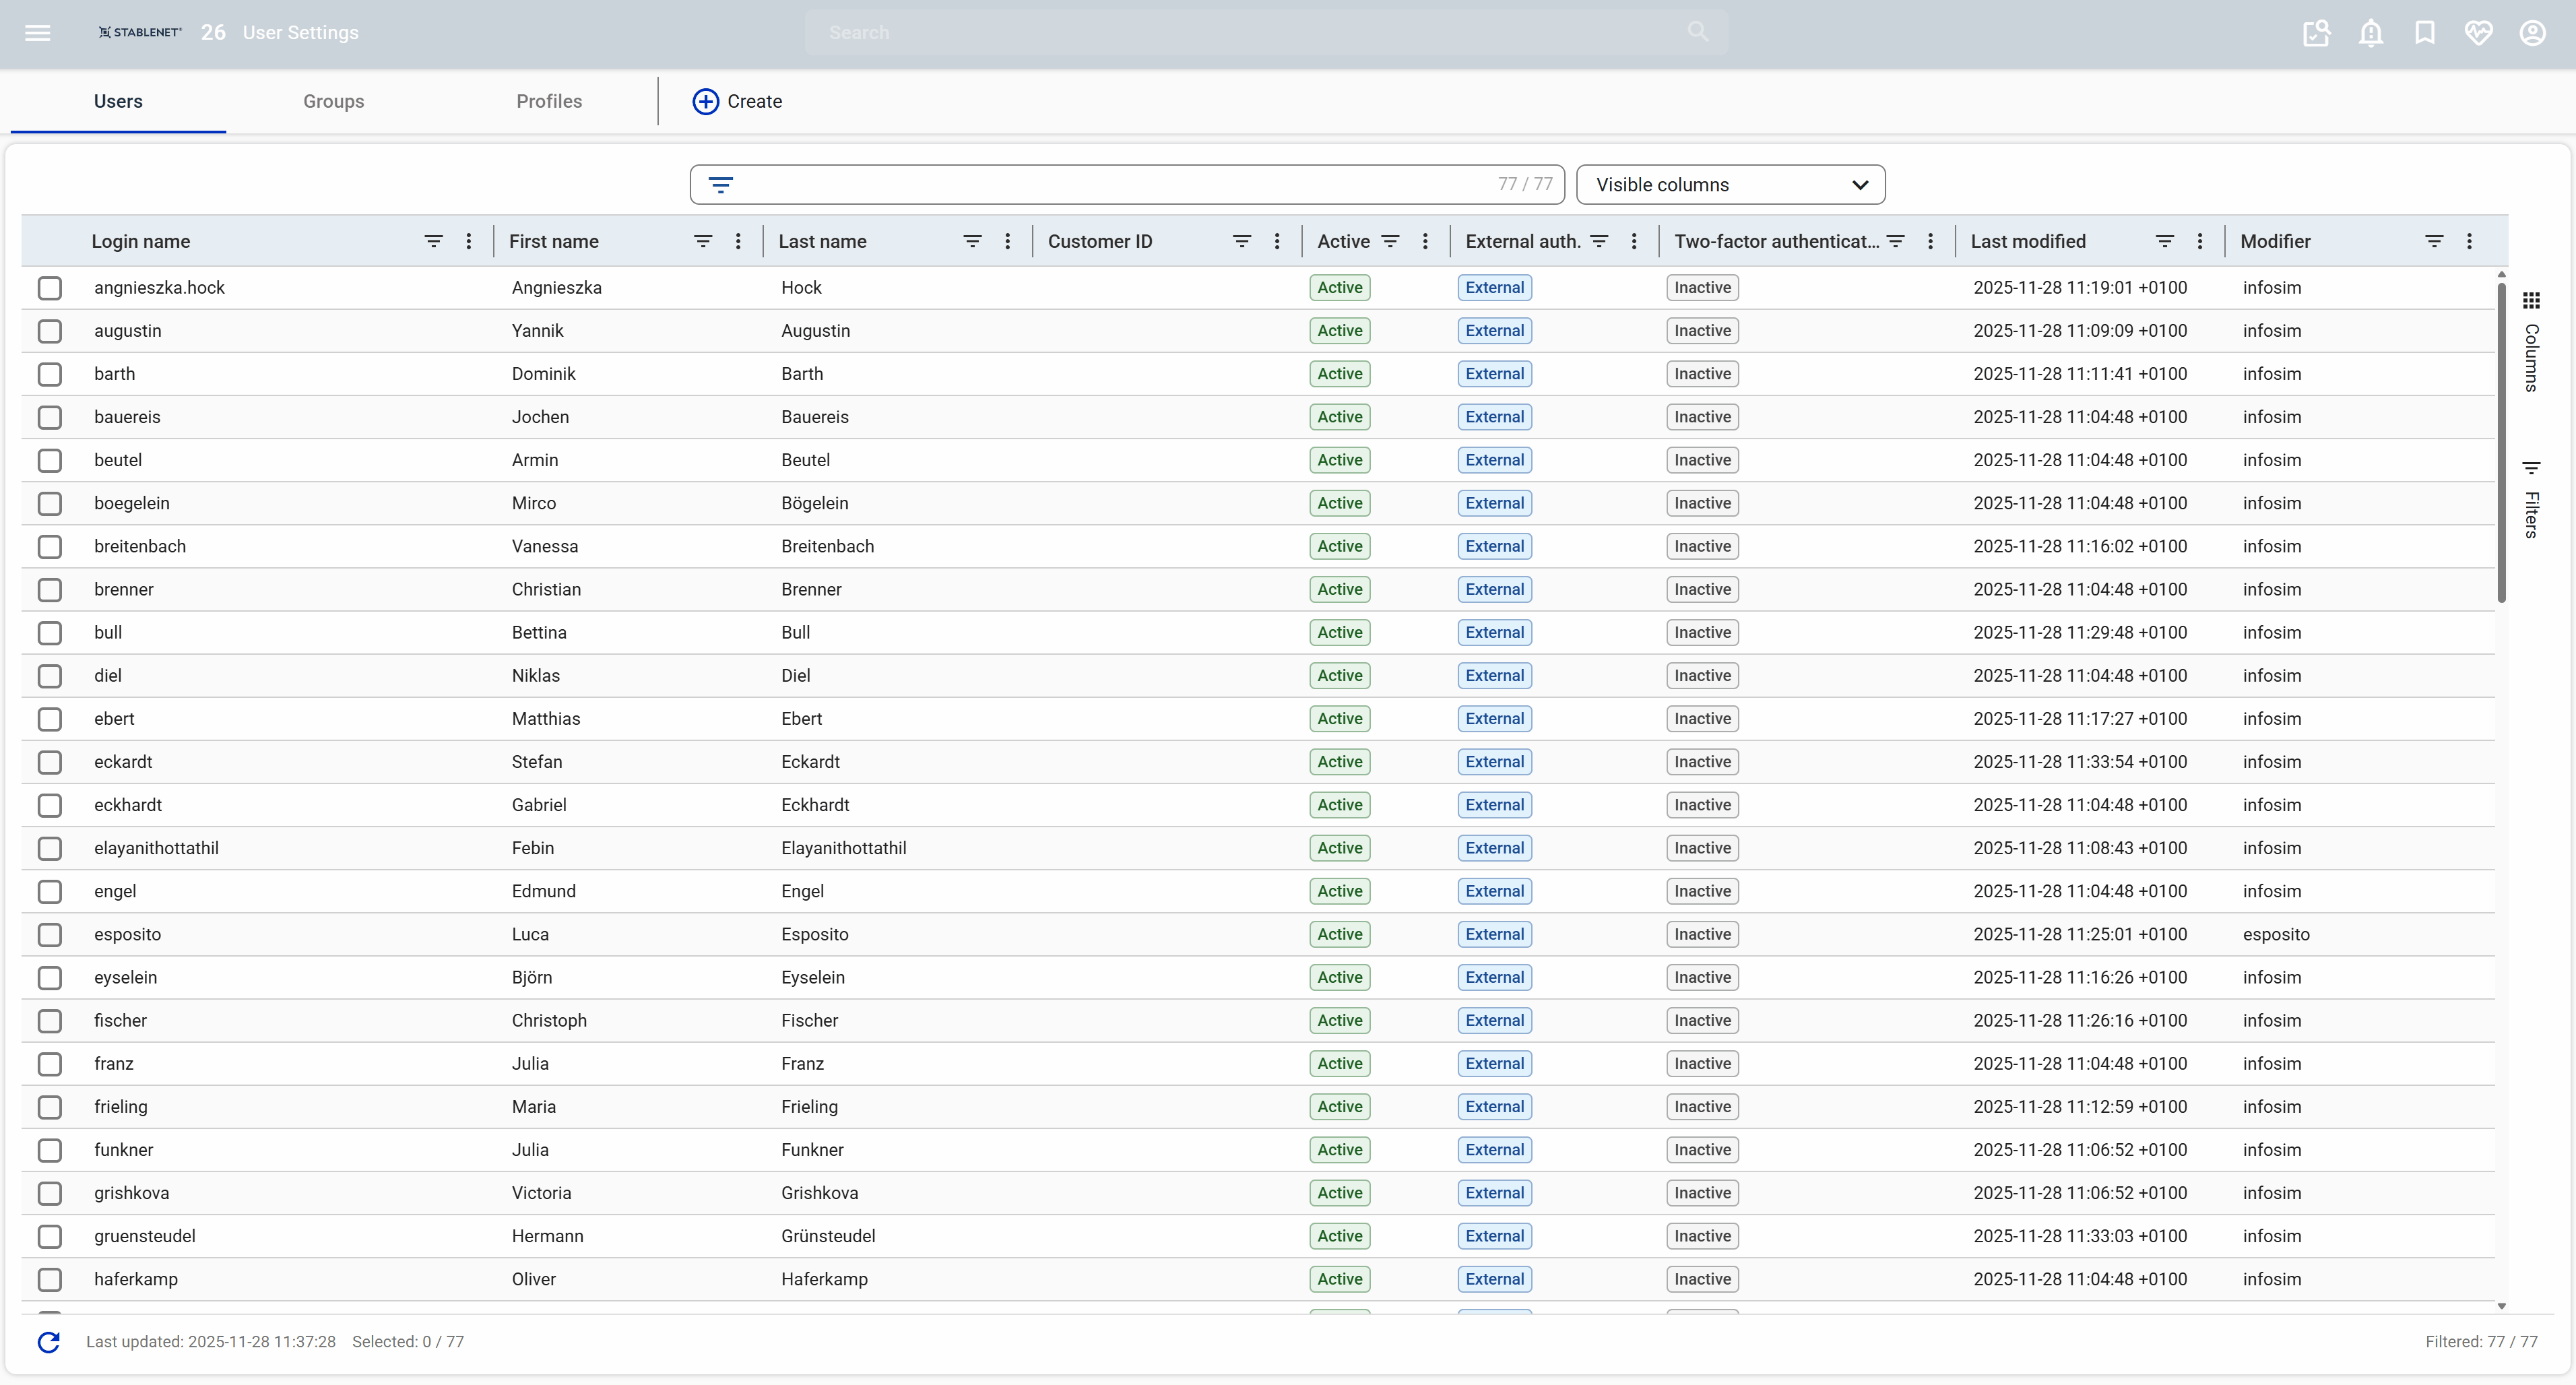The height and width of the screenshot is (1385, 2576).
Task: Check the box next to haferkamp
Action: 50,1279
